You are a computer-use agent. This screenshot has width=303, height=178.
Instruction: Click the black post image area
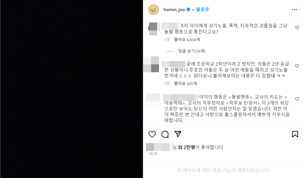(x=71, y=89)
